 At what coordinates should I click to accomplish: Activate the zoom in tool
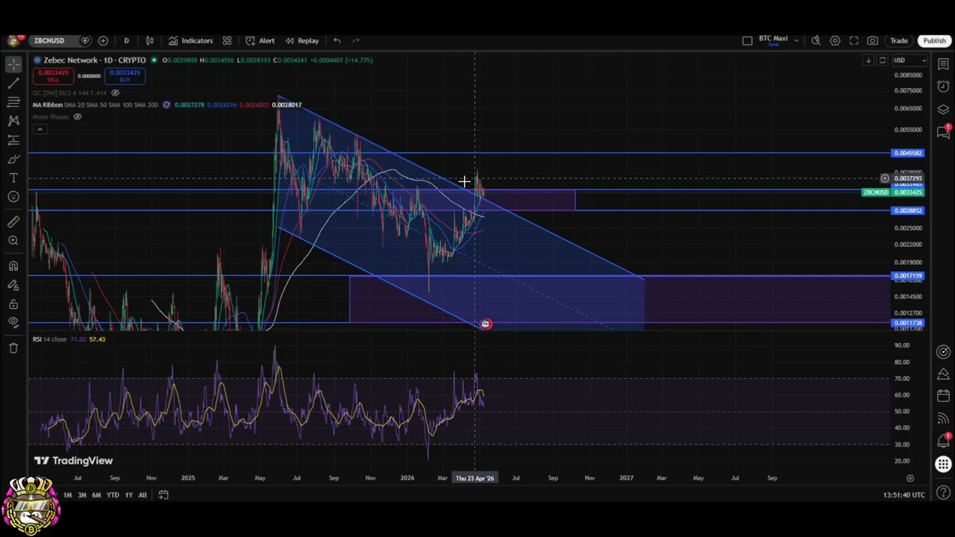[x=13, y=240]
